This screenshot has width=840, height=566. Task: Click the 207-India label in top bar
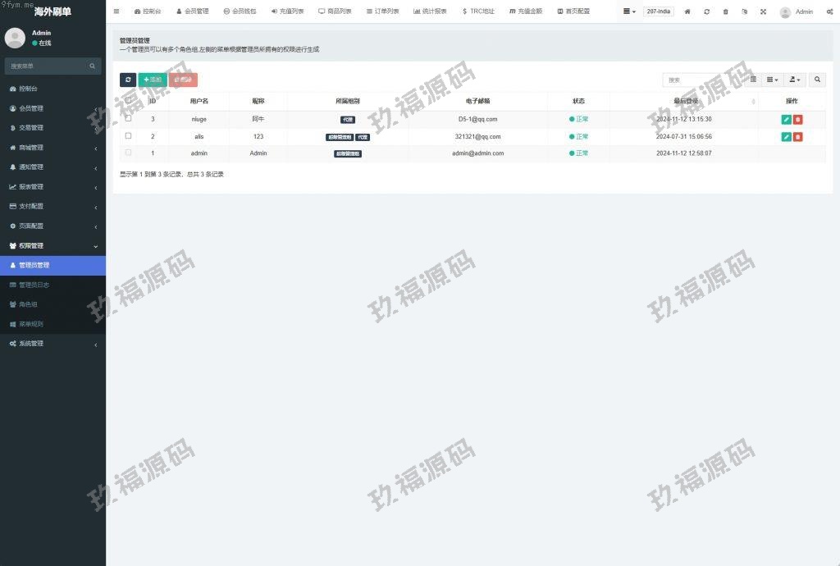659,11
